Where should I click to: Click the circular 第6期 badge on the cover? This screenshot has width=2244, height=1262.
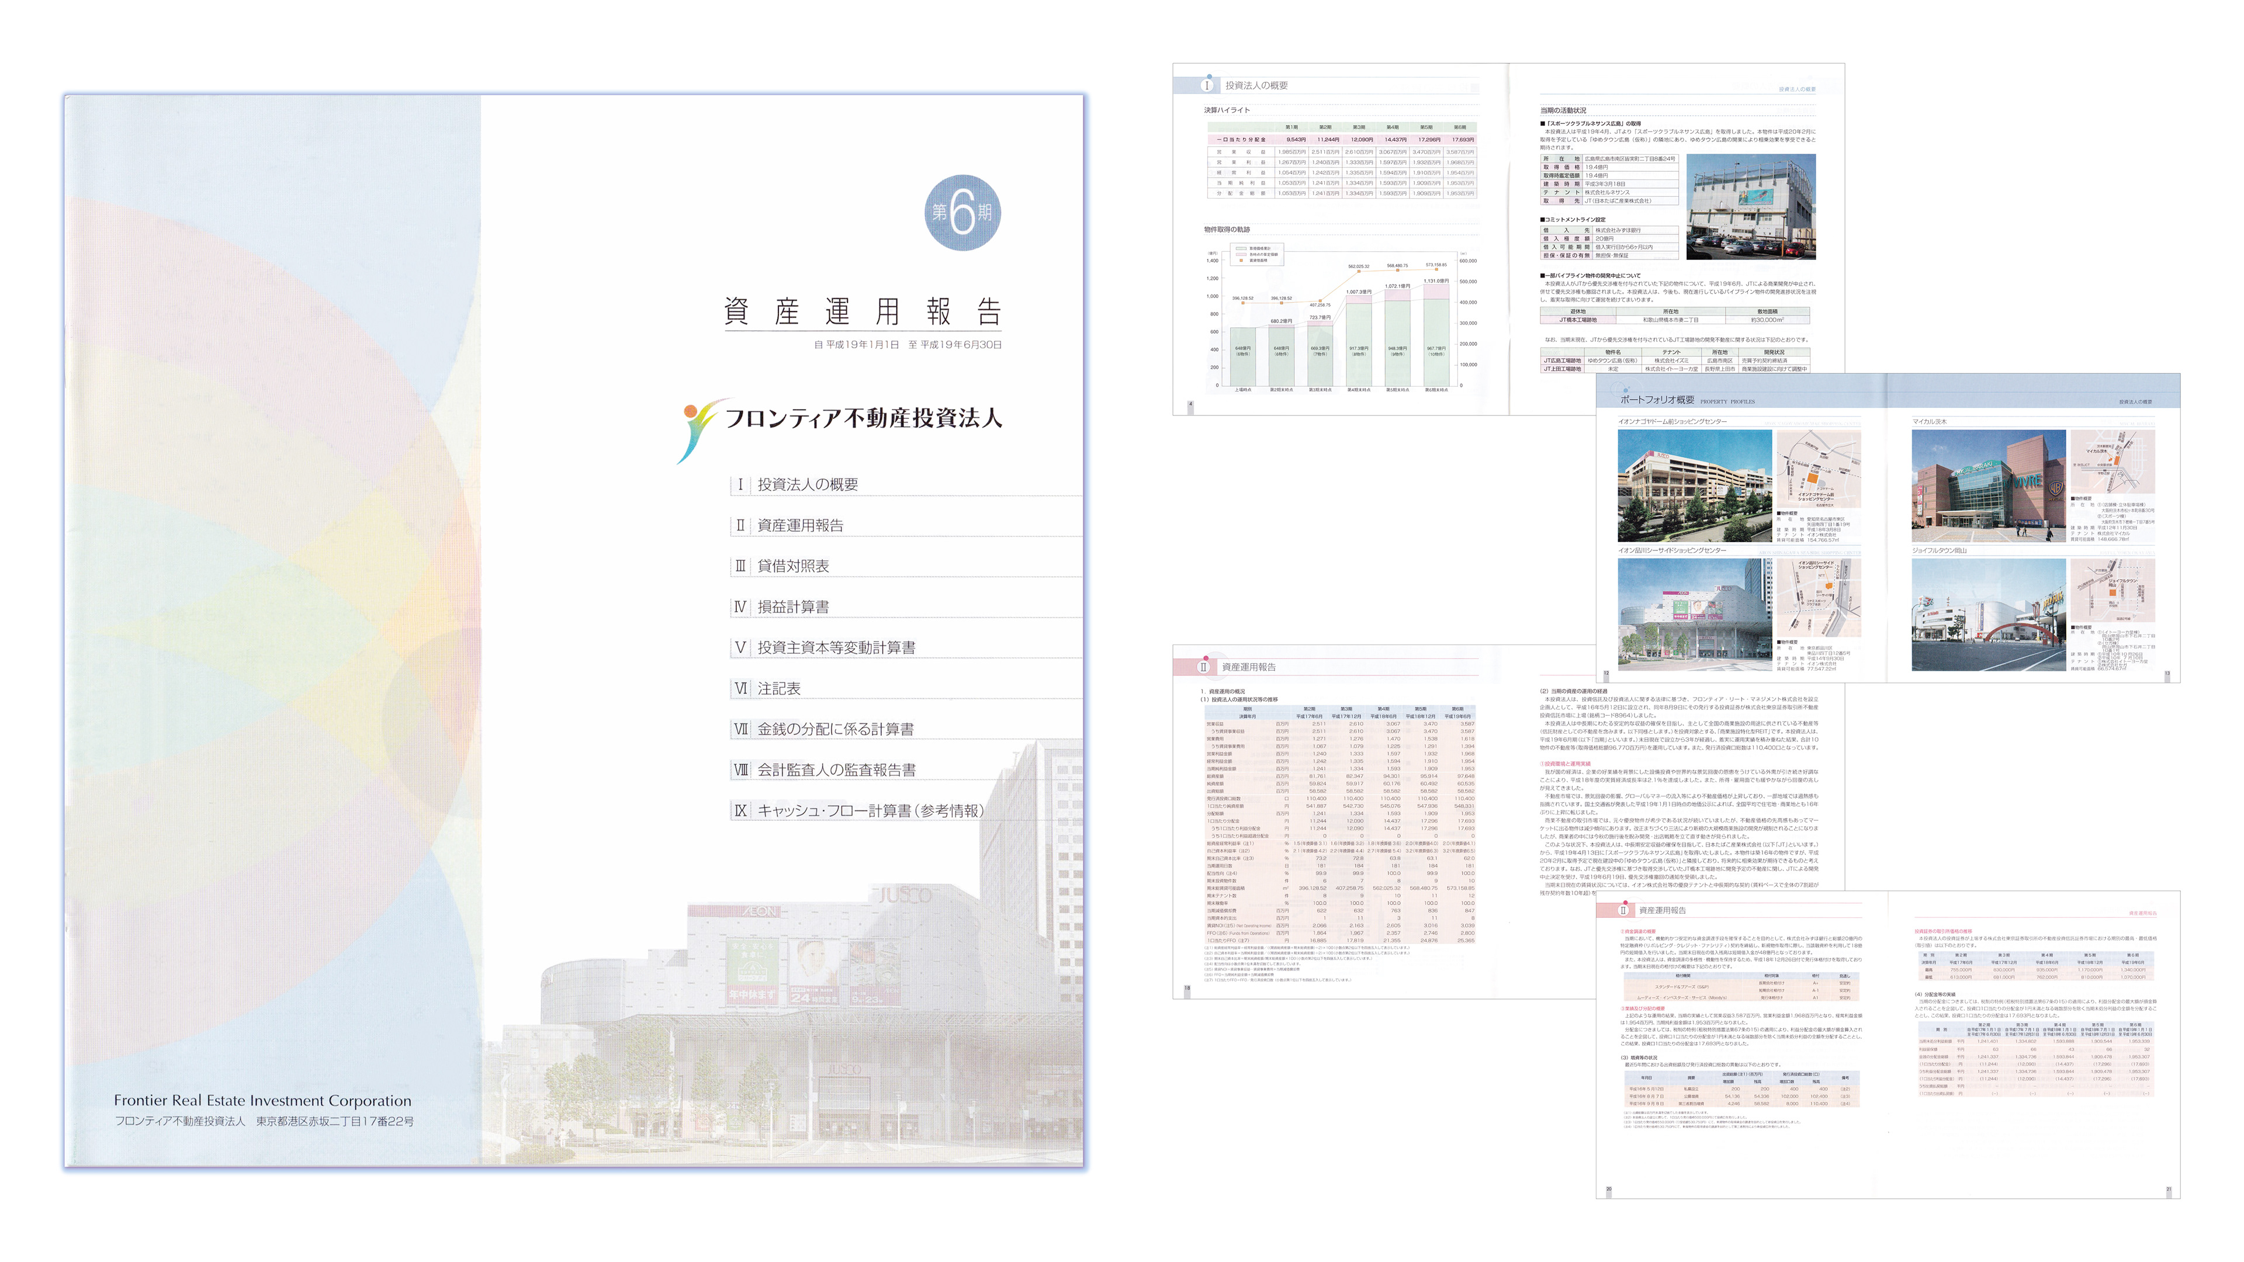click(962, 213)
